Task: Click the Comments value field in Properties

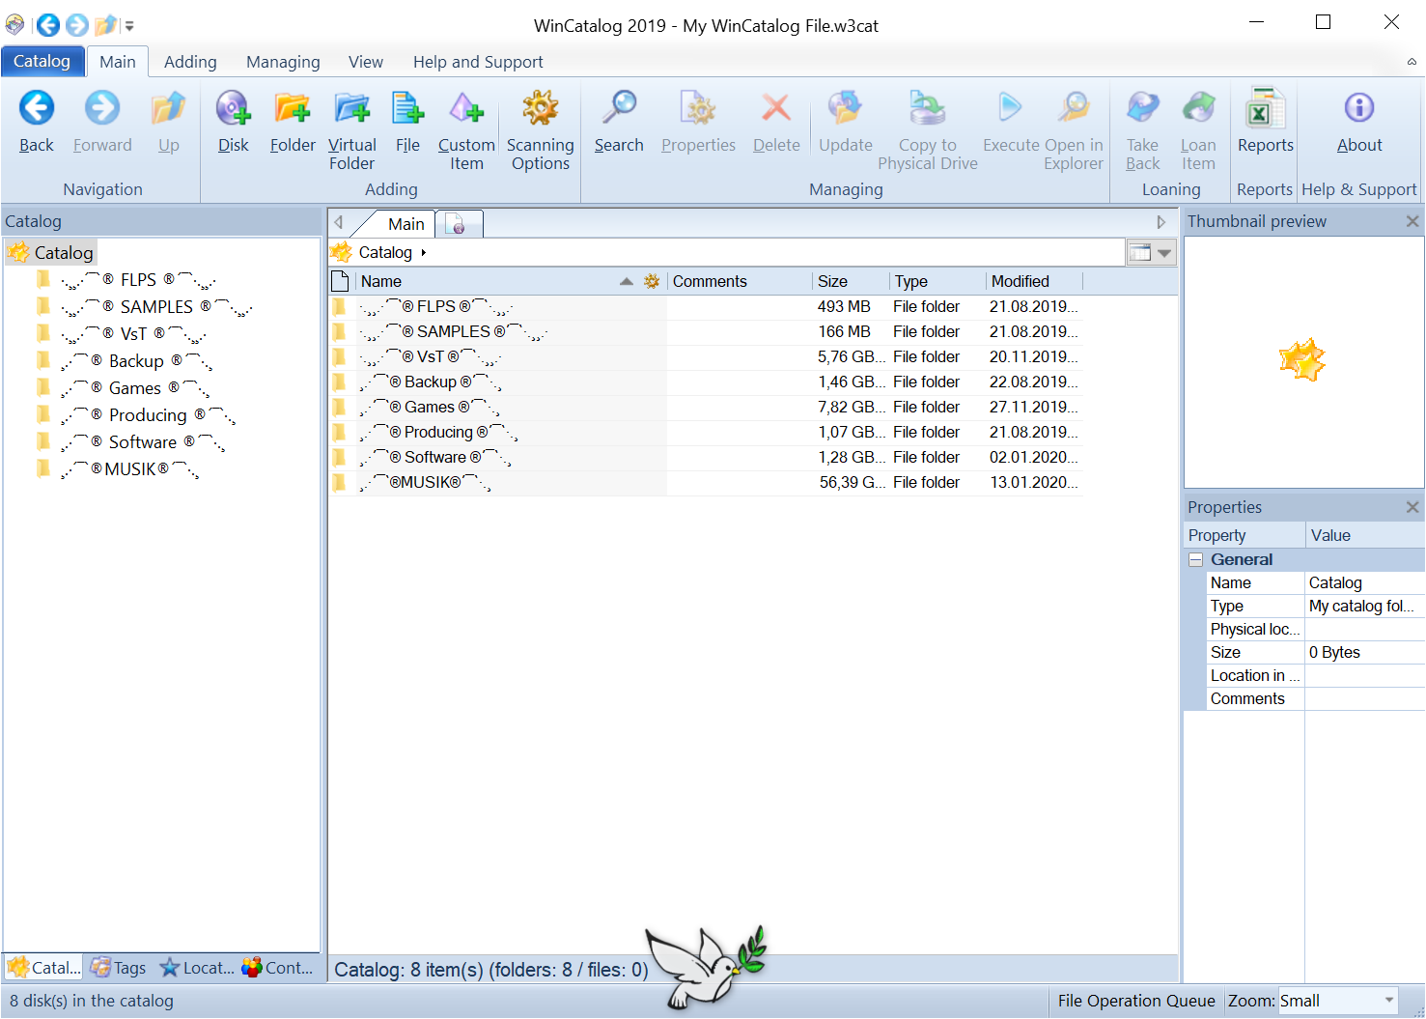Action: (1364, 699)
